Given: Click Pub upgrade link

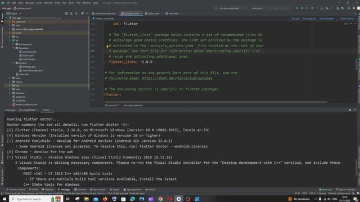Looking at the screenshot, I should click(x=309, y=19).
